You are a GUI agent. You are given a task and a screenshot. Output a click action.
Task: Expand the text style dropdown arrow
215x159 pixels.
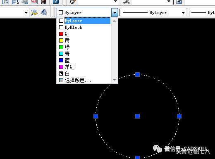116,2
